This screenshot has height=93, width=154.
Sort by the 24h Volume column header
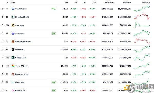pyautogui.click(x=109, y=2)
